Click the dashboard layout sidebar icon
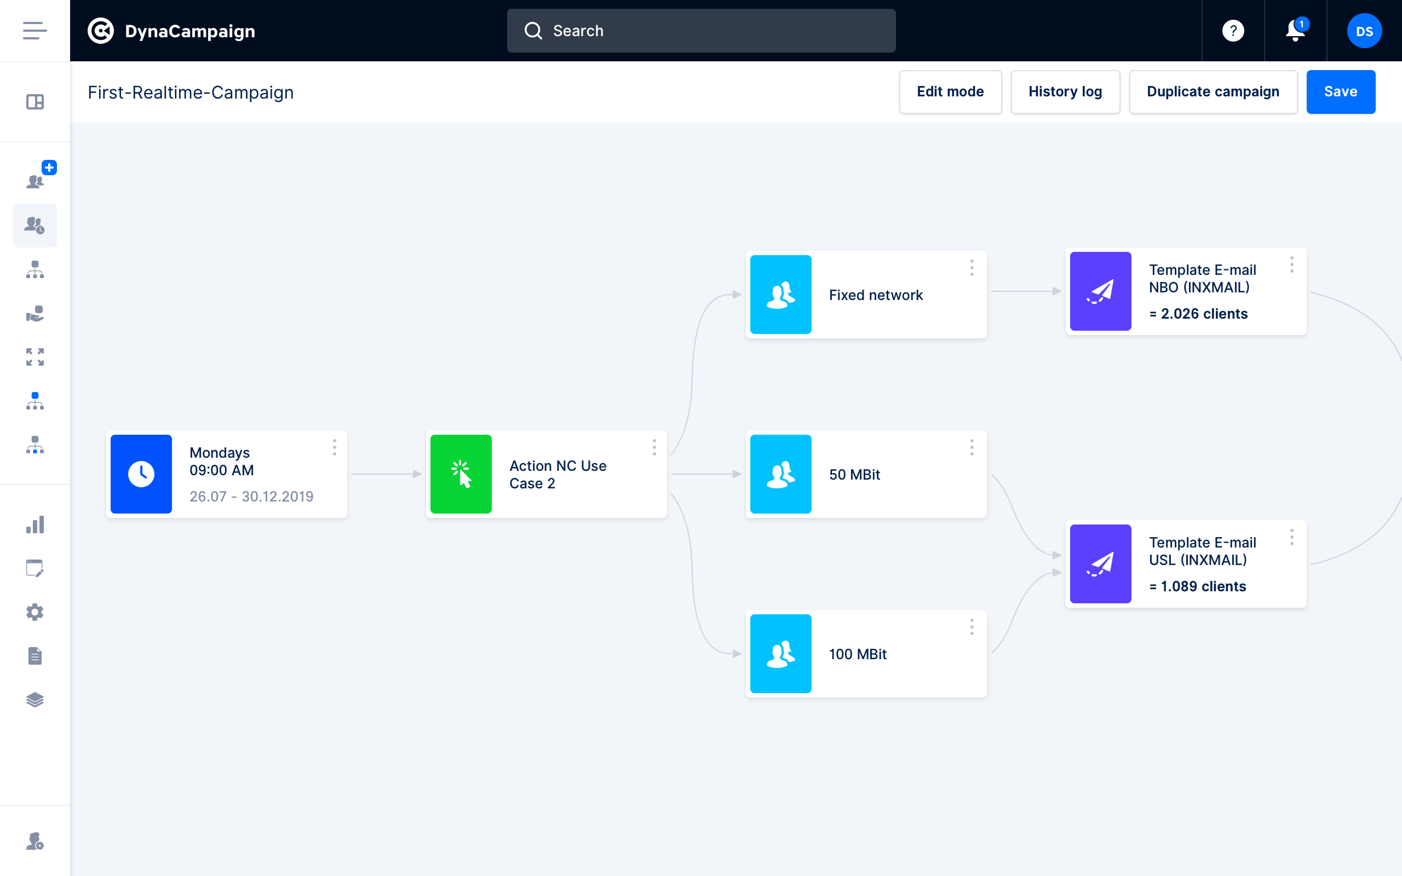This screenshot has height=876, width=1402. [x=35, y=102]
